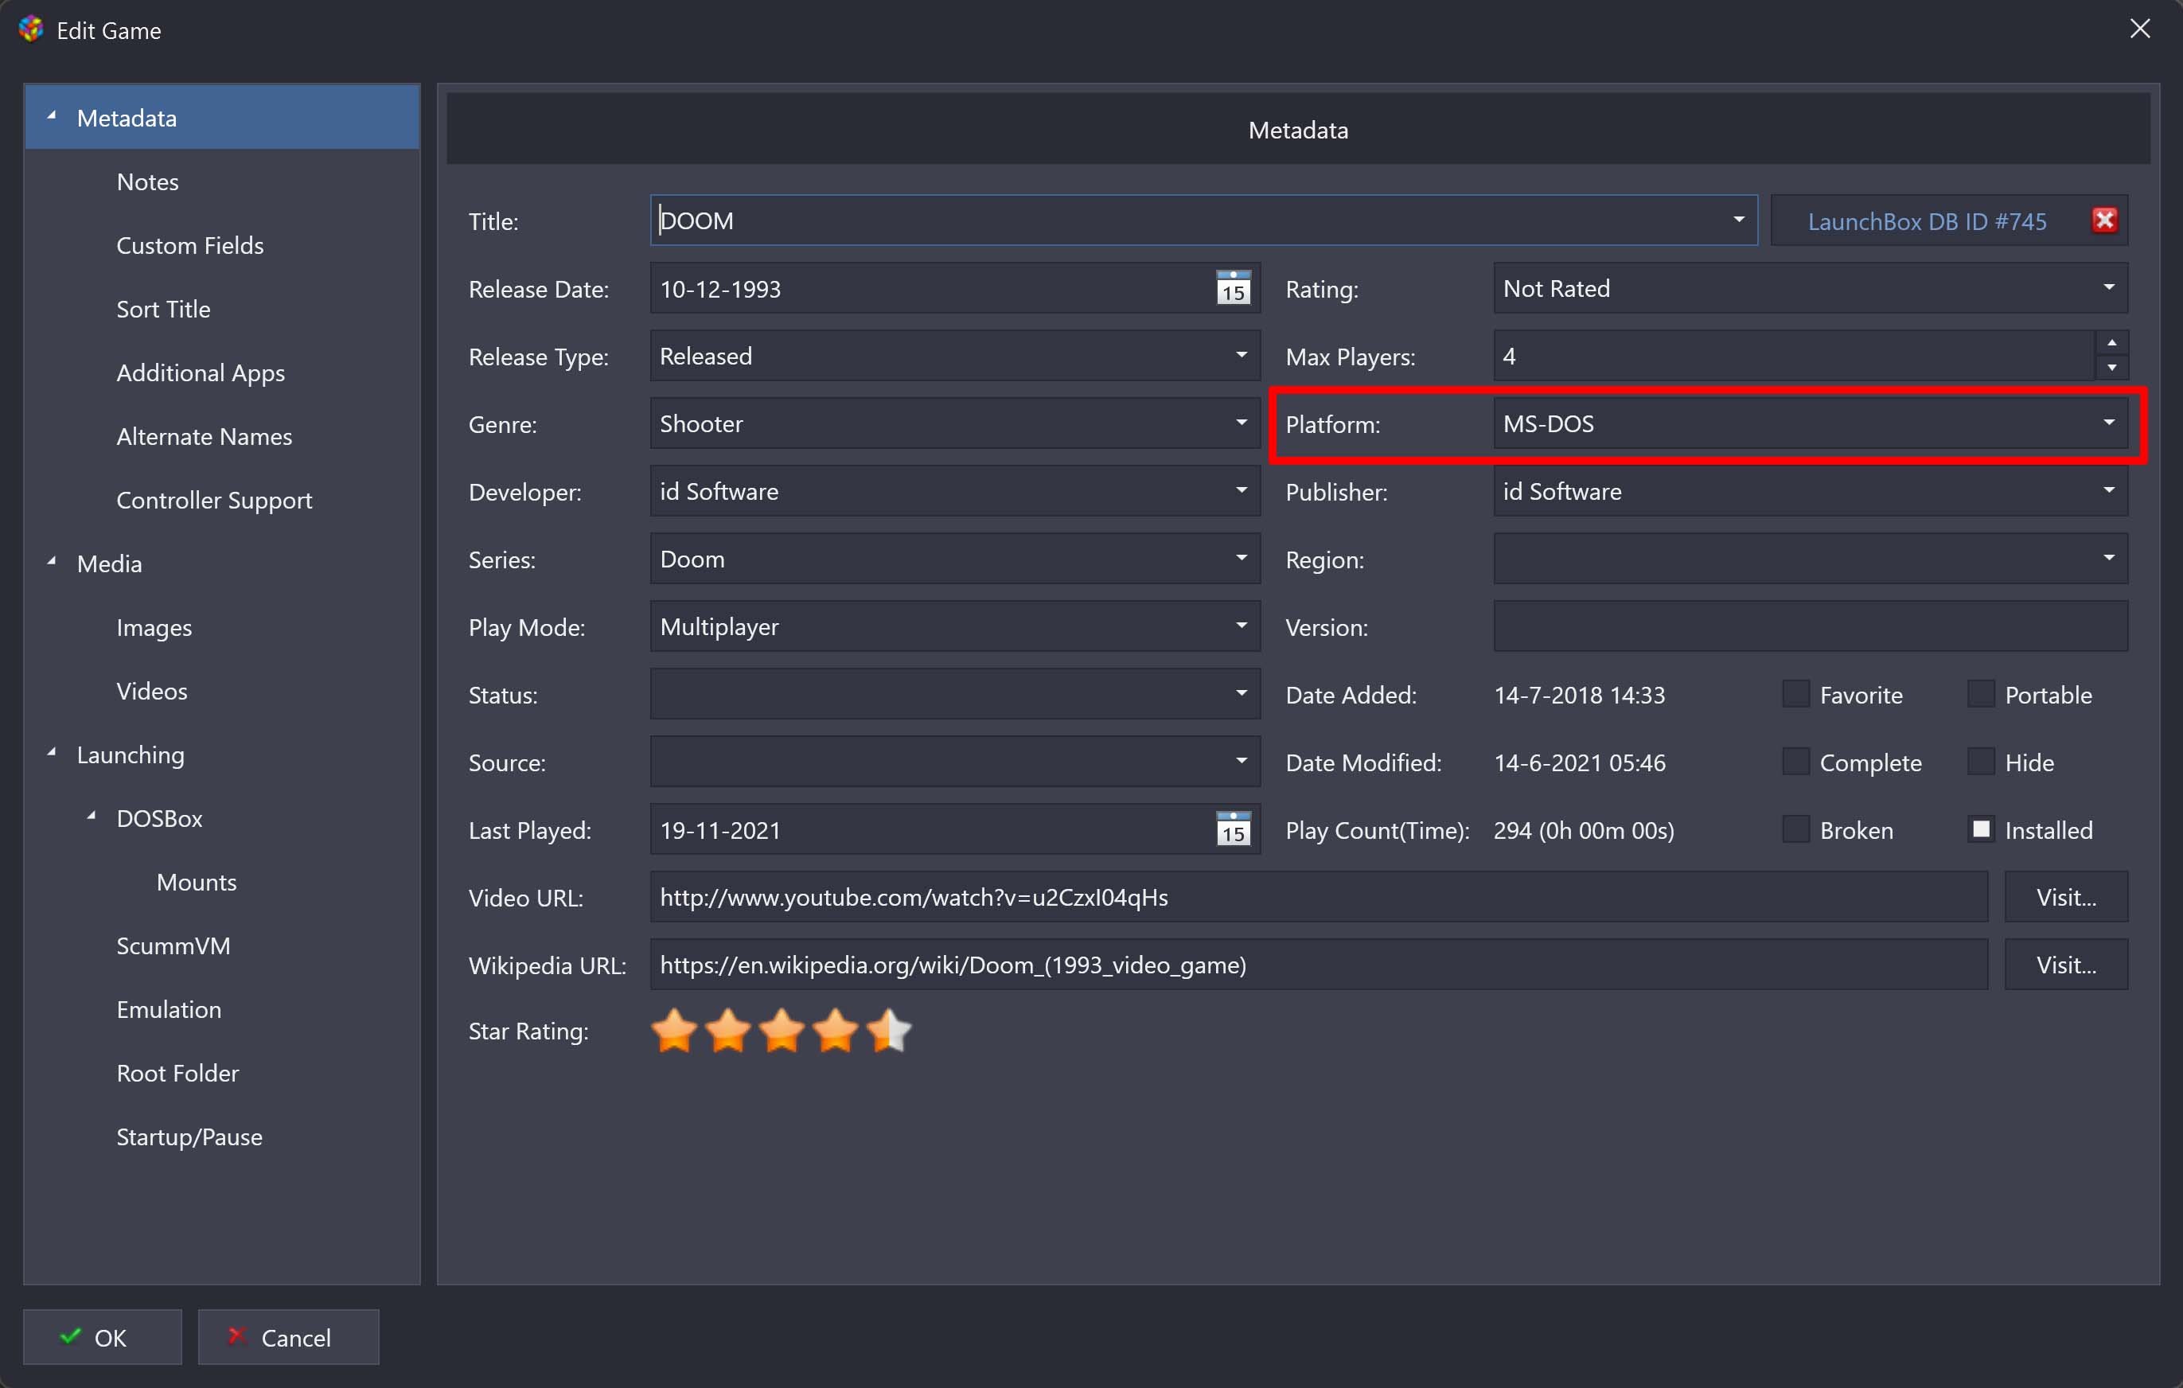This screenshot has width=2183, height=1388.
Task: Collapse the Media tree section arrow
Action: [52, 562]
